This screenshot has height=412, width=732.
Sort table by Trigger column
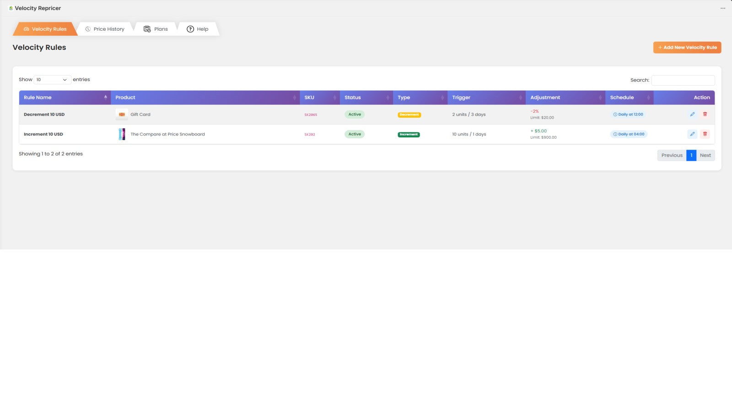point(486,98)
